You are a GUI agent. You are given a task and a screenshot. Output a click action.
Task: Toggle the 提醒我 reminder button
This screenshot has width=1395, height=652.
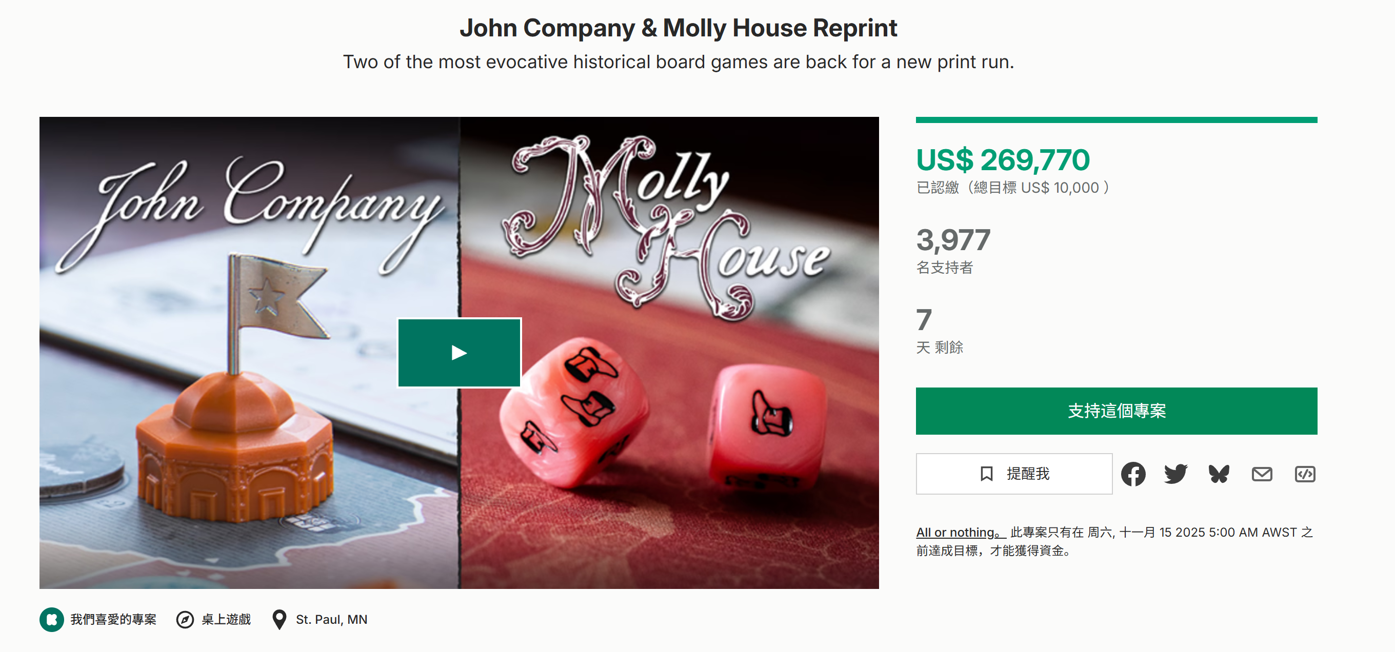pyautogui.click(x=1014, y=474)
